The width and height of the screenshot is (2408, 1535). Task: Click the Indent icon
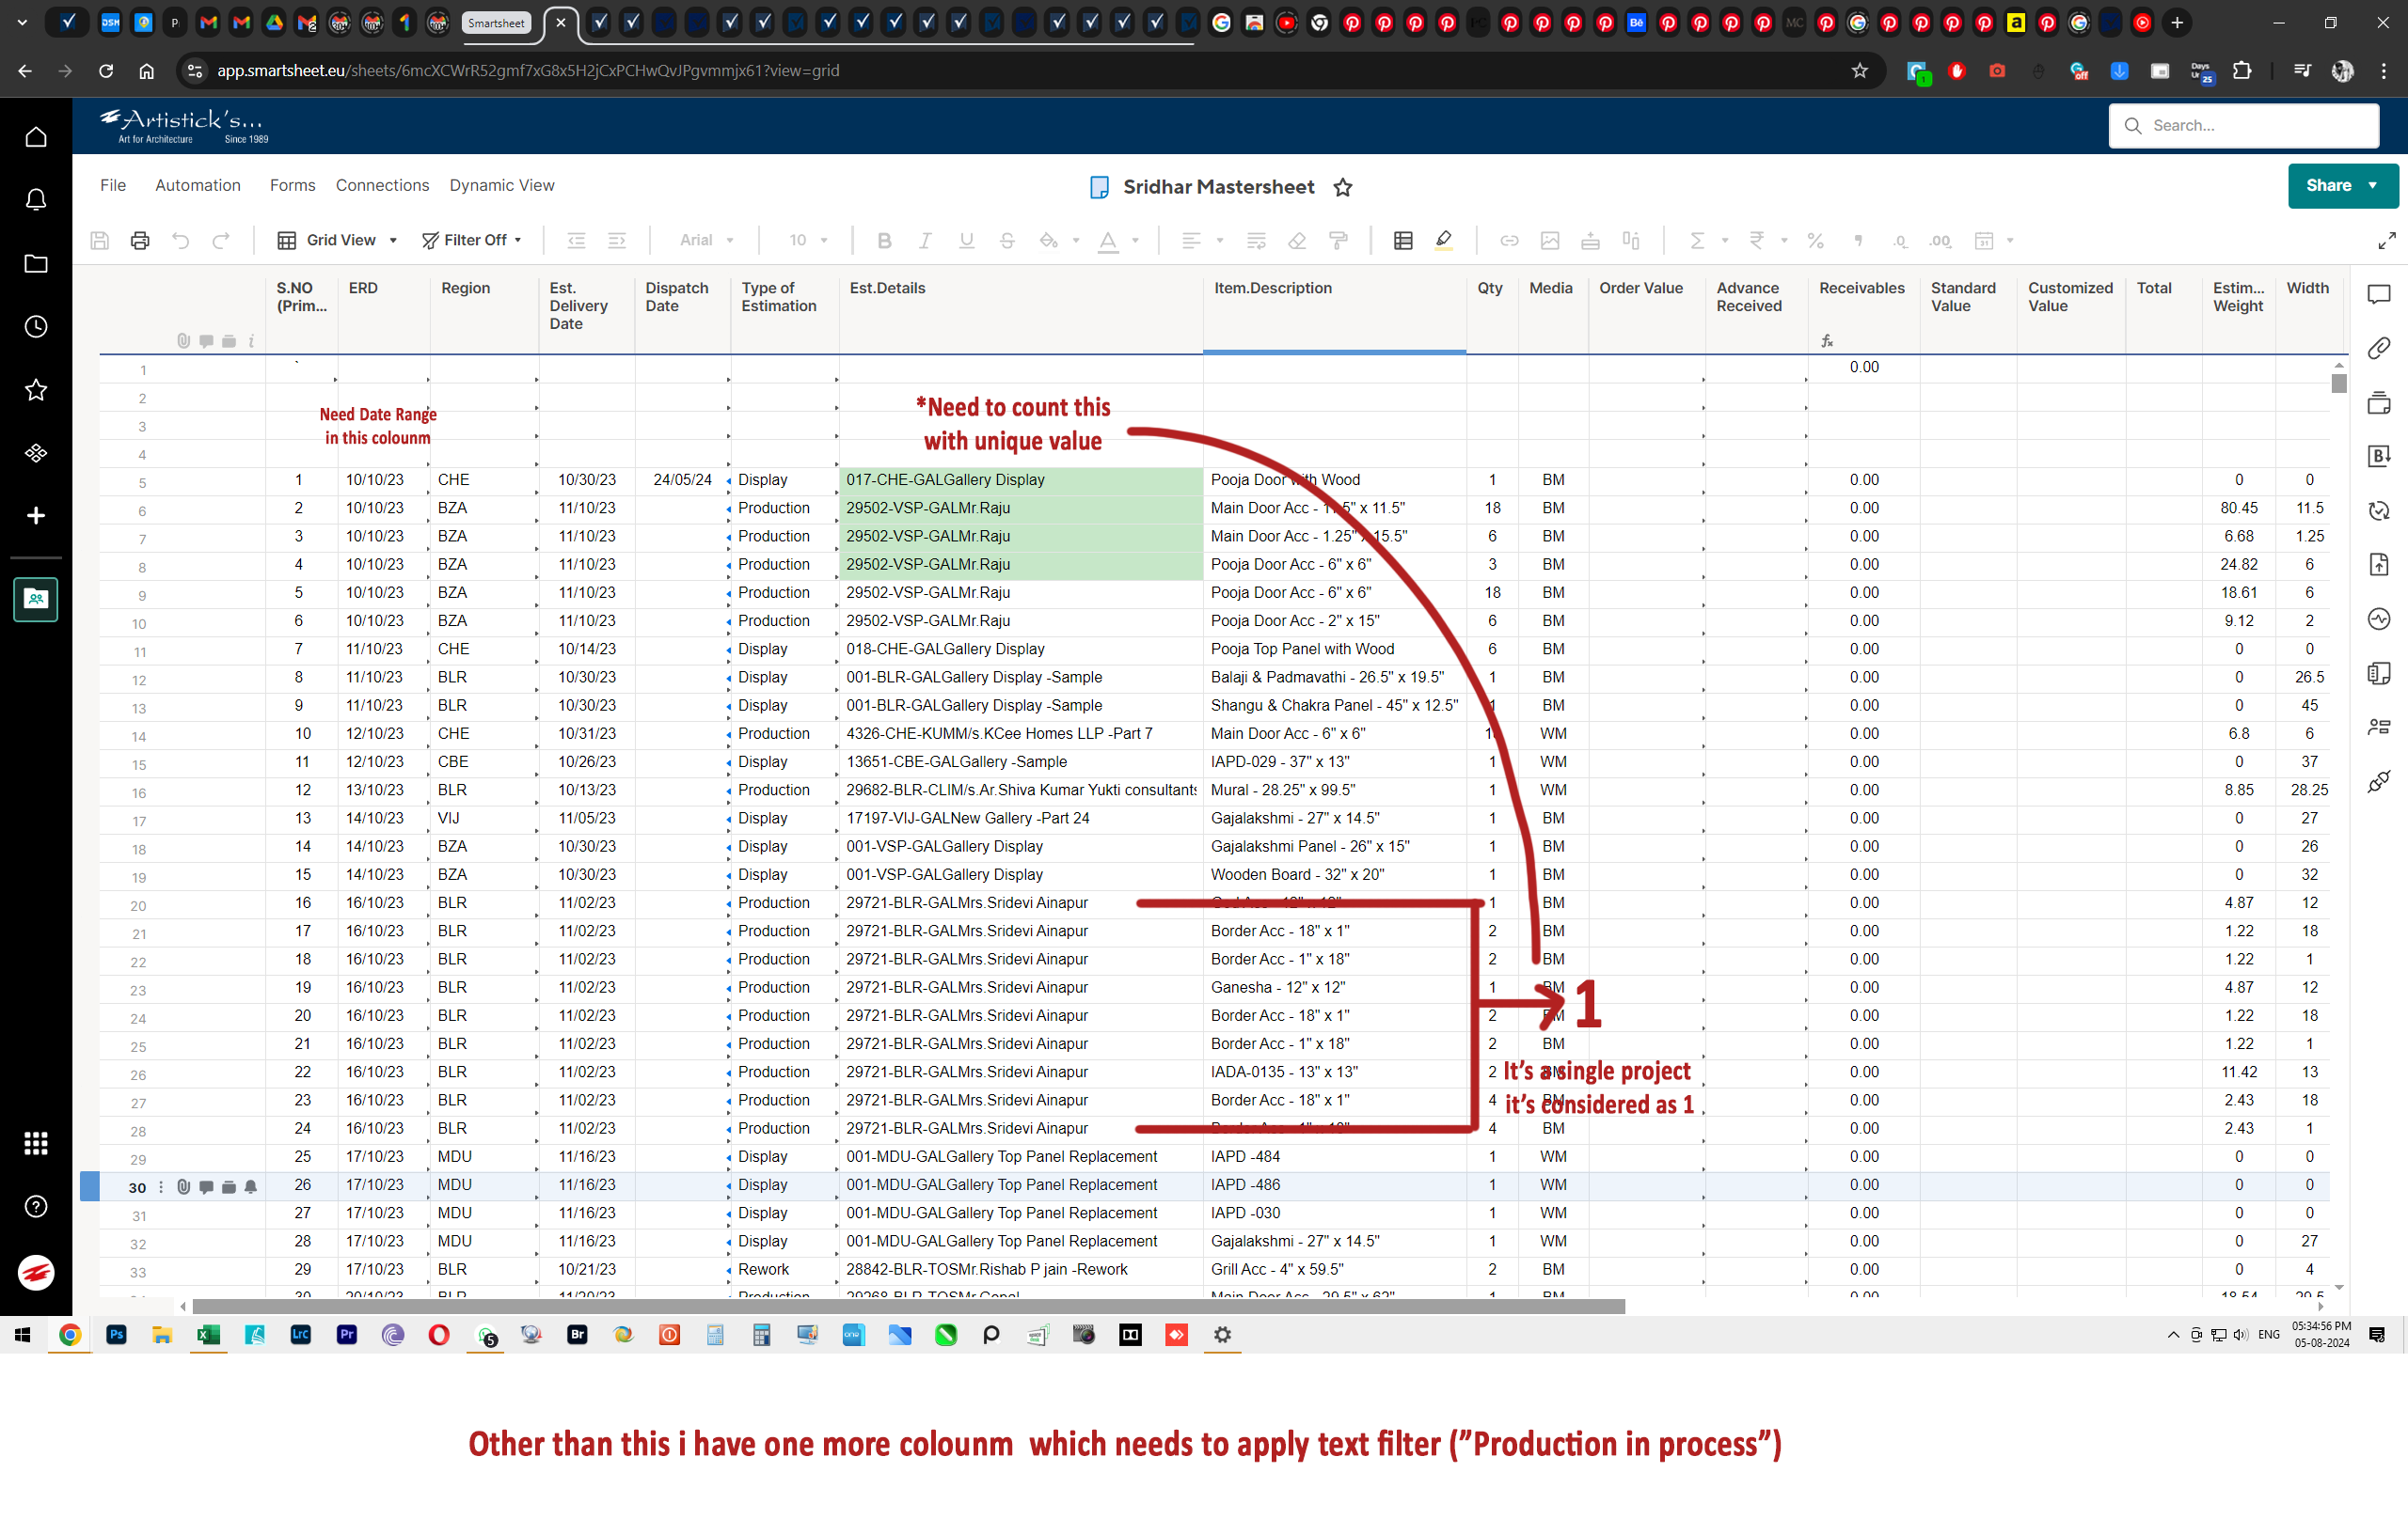(x=617, y=240)
